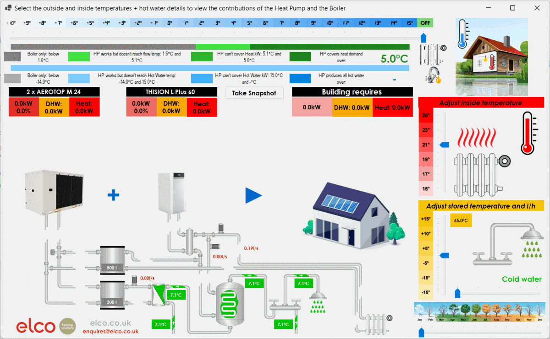Select 25° inside temperature
The width and height of the screenshot is (550, 339).
[x=426, y=115]
